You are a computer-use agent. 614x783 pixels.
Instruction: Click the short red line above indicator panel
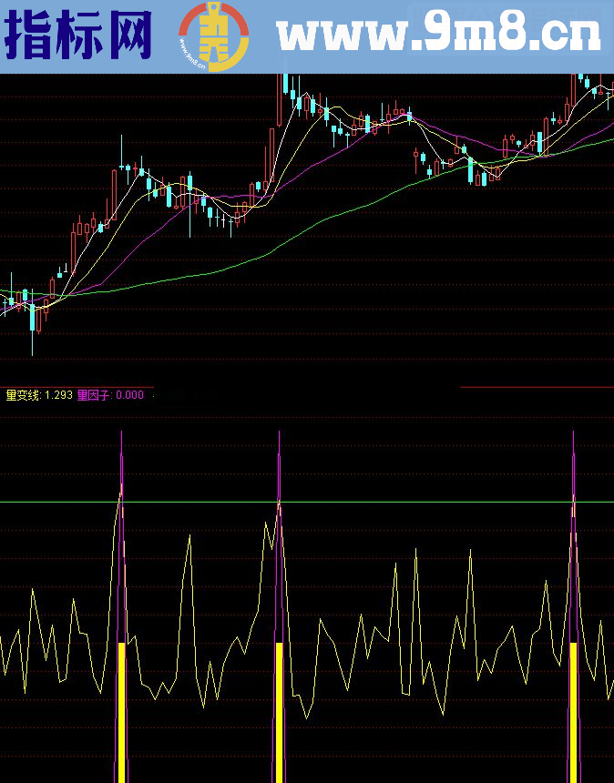pos(536,388)
